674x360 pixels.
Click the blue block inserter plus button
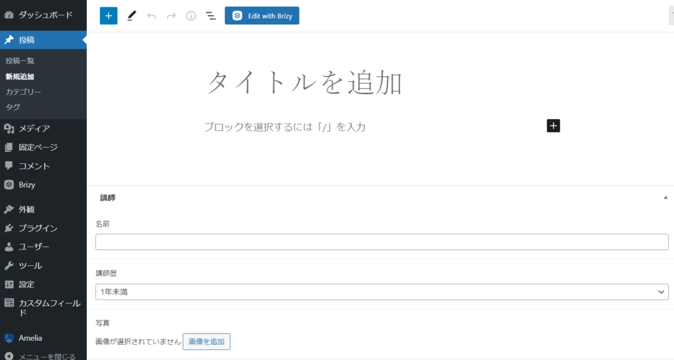pos(109,16)
